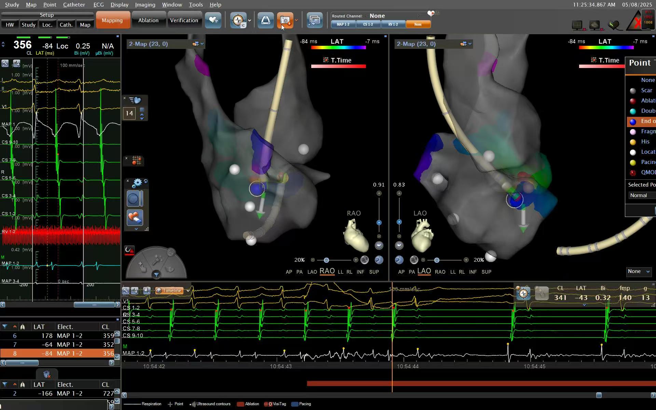Click the HW setup button
The width and height of the screenshot is (656, 410).
[10, 25]
